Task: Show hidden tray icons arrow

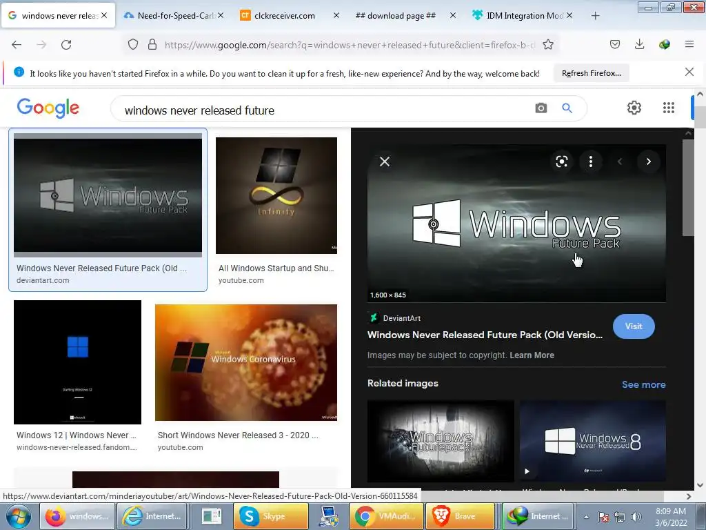Action: [586, 517]
